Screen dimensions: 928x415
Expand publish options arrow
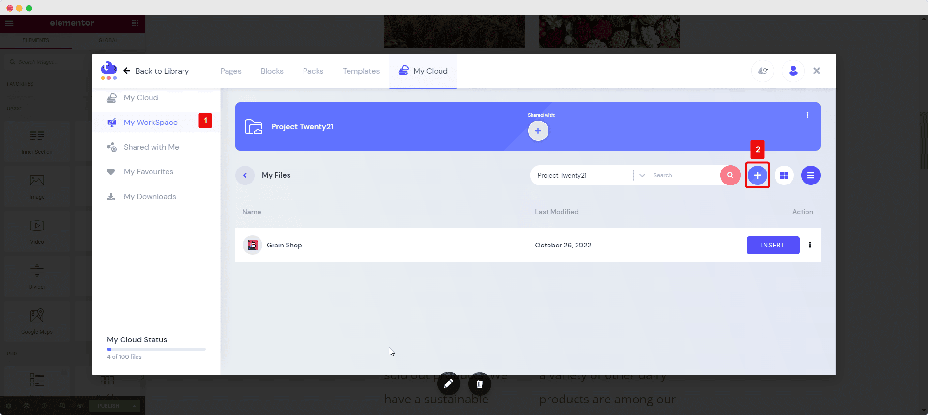click(x=135, y=406)
